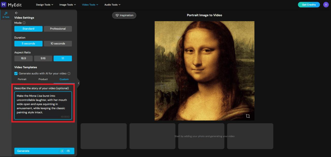Open the user profile avatar icon
The image size is (331, 157).
pos(326,4)
